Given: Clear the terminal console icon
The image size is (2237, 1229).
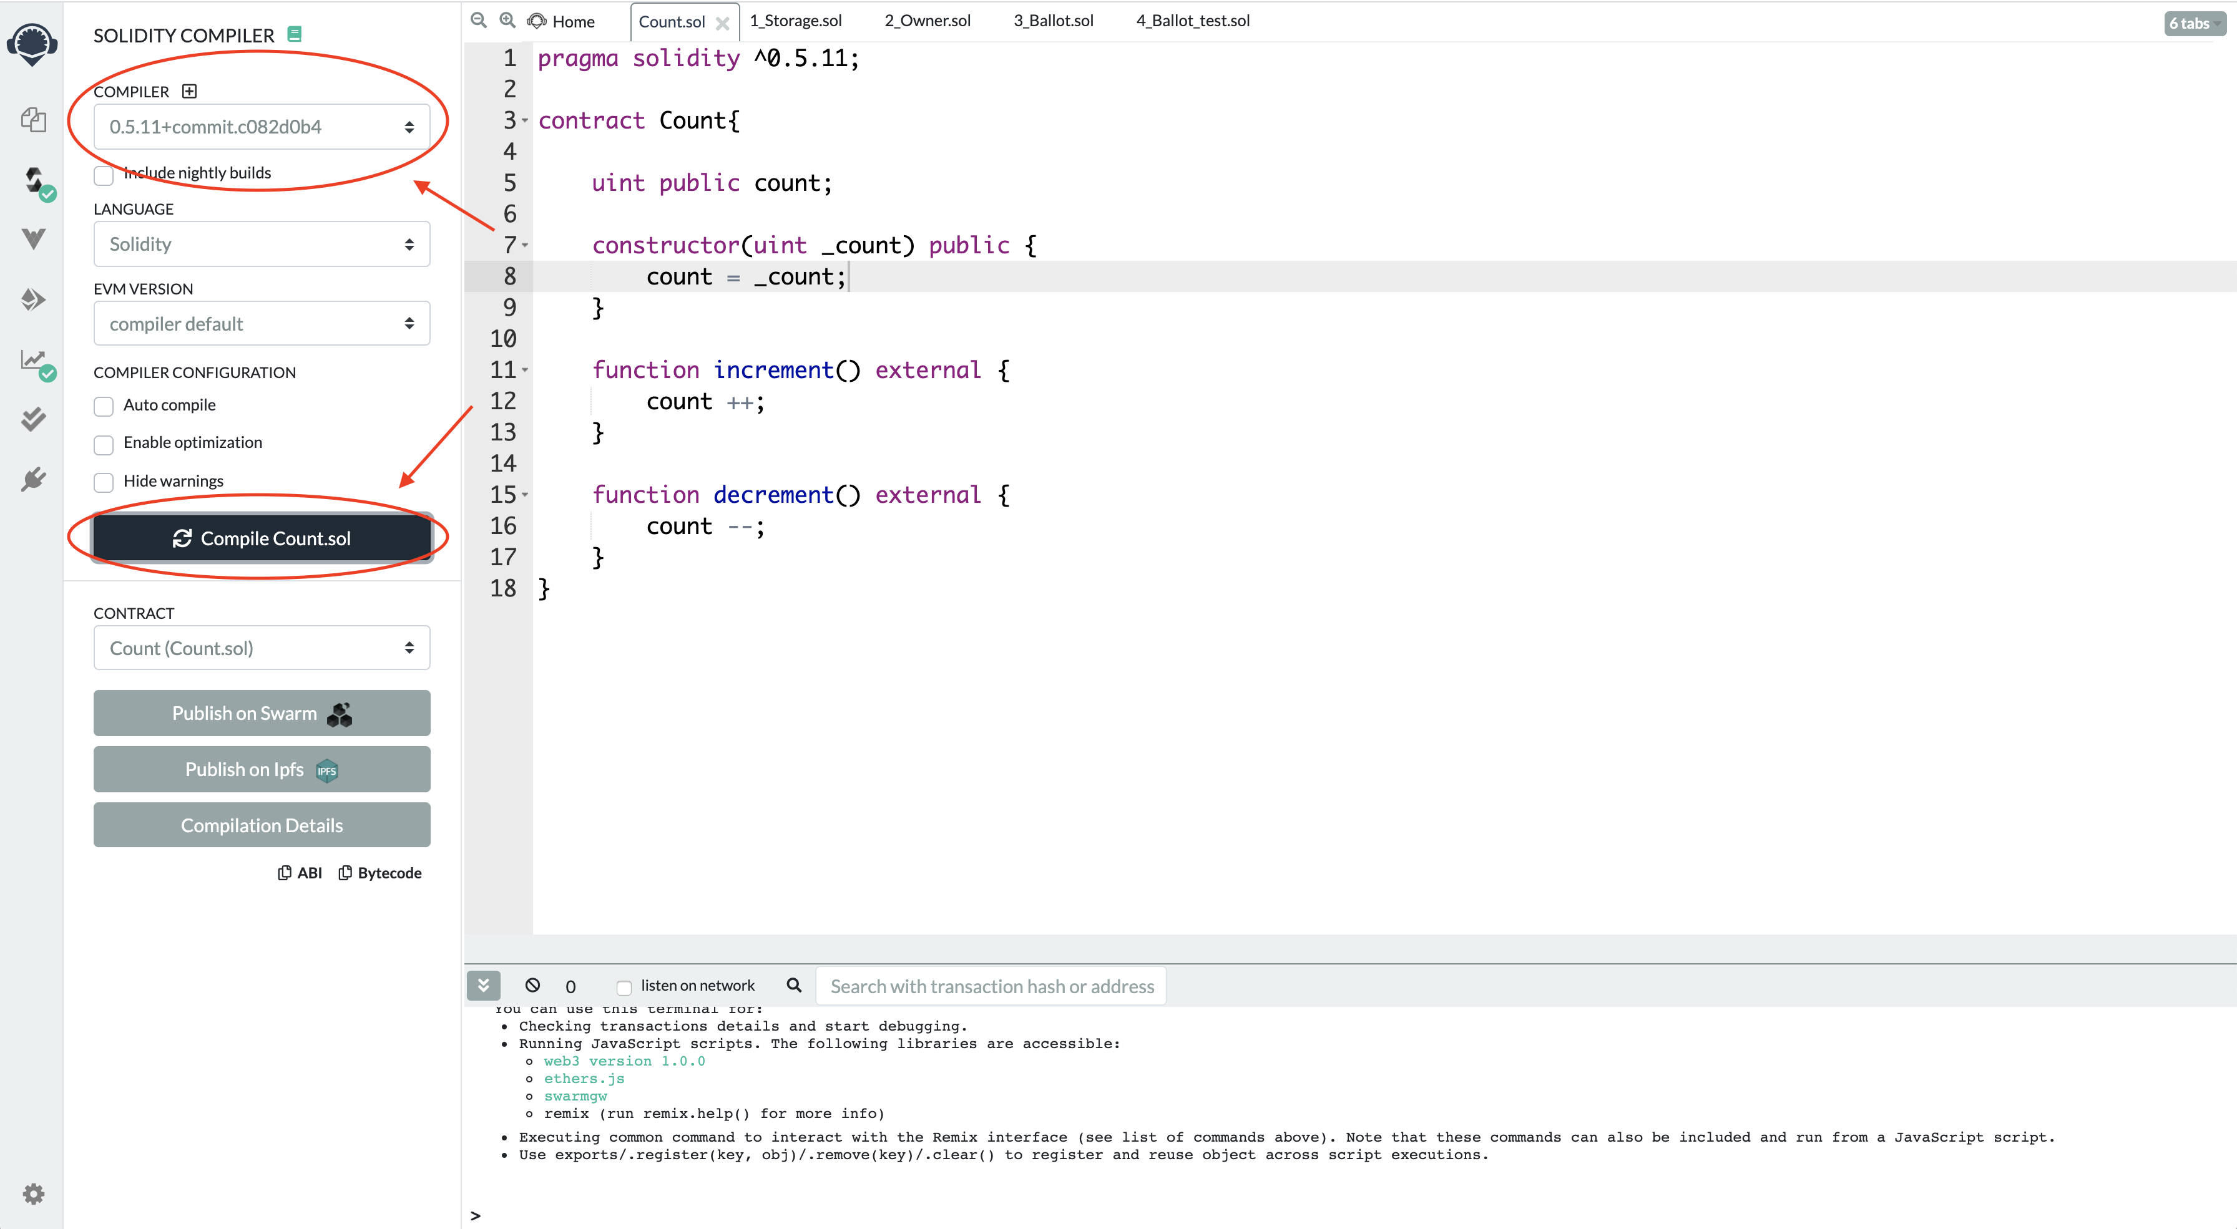Looking at the screenshot, I should coord(532,985).
